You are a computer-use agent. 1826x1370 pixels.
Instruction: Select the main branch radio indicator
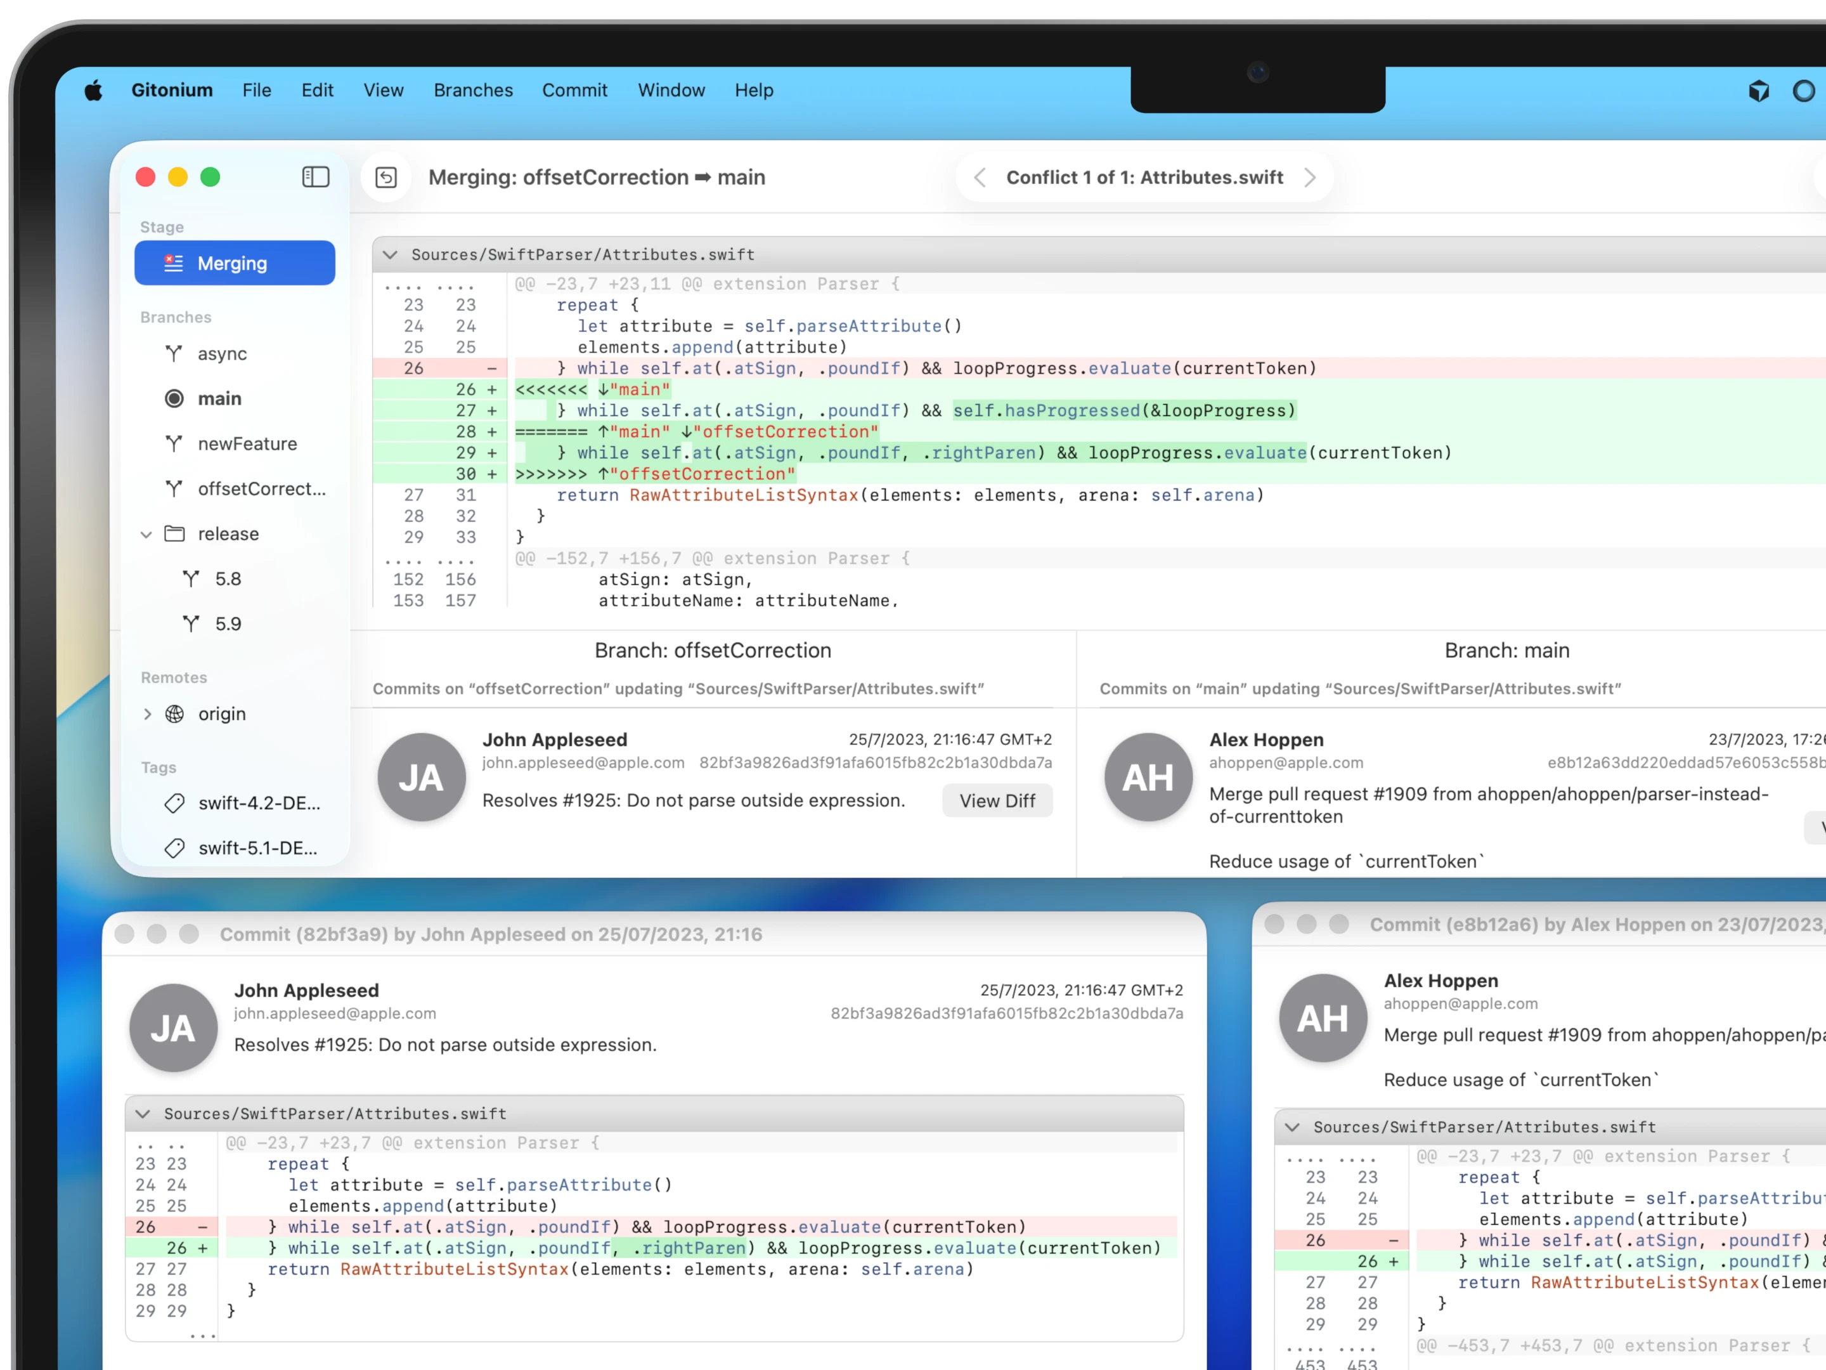174,399
